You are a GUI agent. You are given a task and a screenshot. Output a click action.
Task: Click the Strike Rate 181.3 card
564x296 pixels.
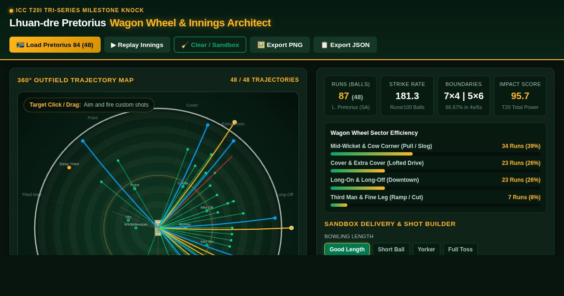[x=407, y=96]
